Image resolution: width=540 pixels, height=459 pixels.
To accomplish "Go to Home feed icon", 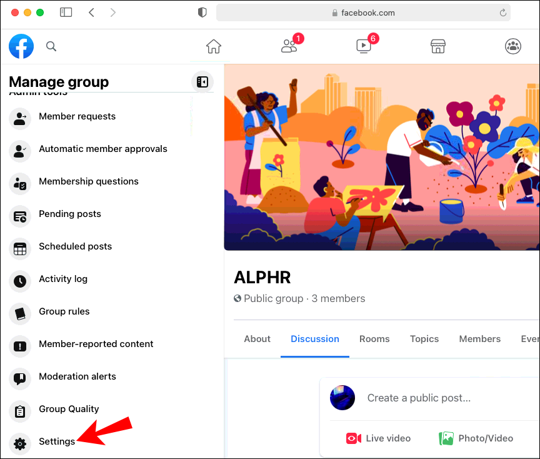I will (x=214, y=46).
